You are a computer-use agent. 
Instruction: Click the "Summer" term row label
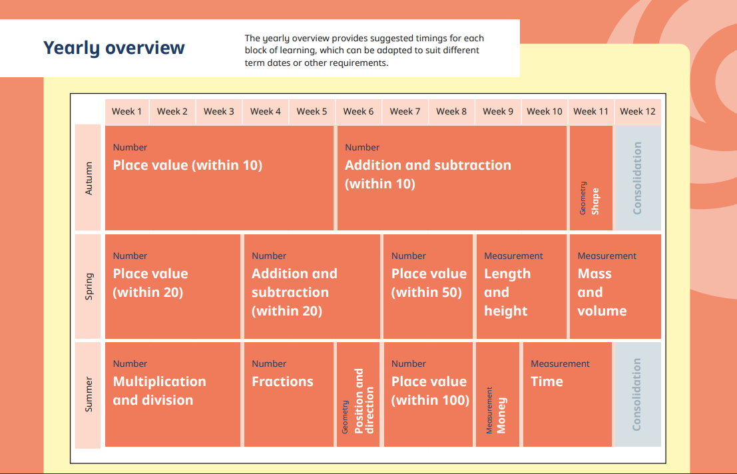pyautogui.click(x=88, y=395)
